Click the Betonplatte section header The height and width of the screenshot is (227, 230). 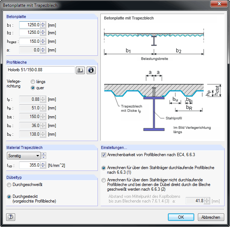tap(52, 17)
